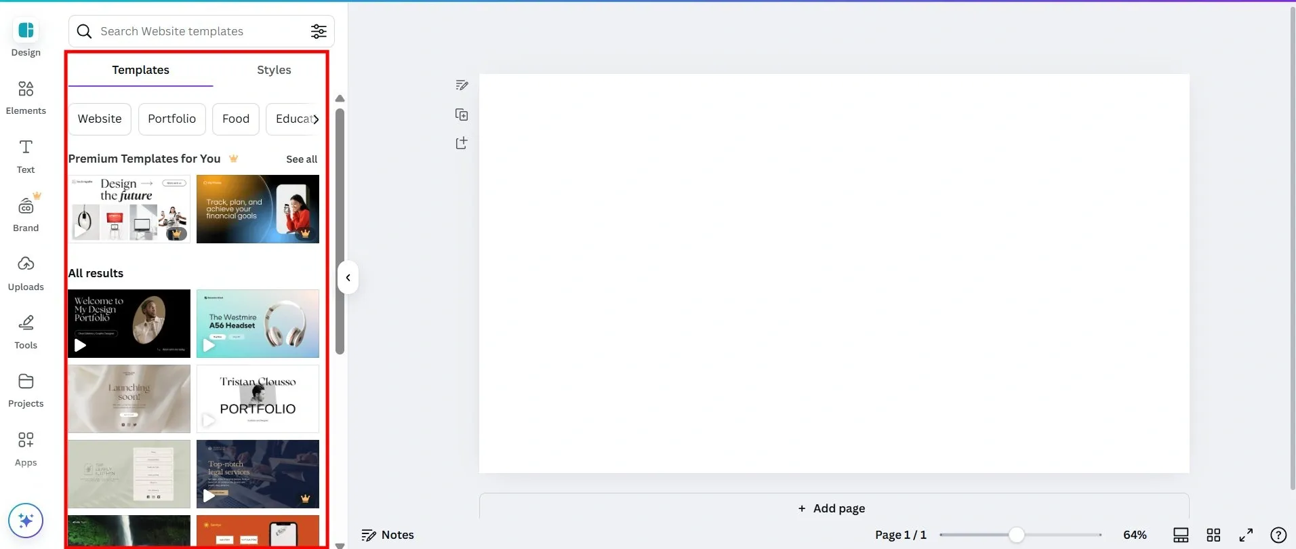Click the zoom slider handle
The image size is (1296, 549).
pos(1016,535)
